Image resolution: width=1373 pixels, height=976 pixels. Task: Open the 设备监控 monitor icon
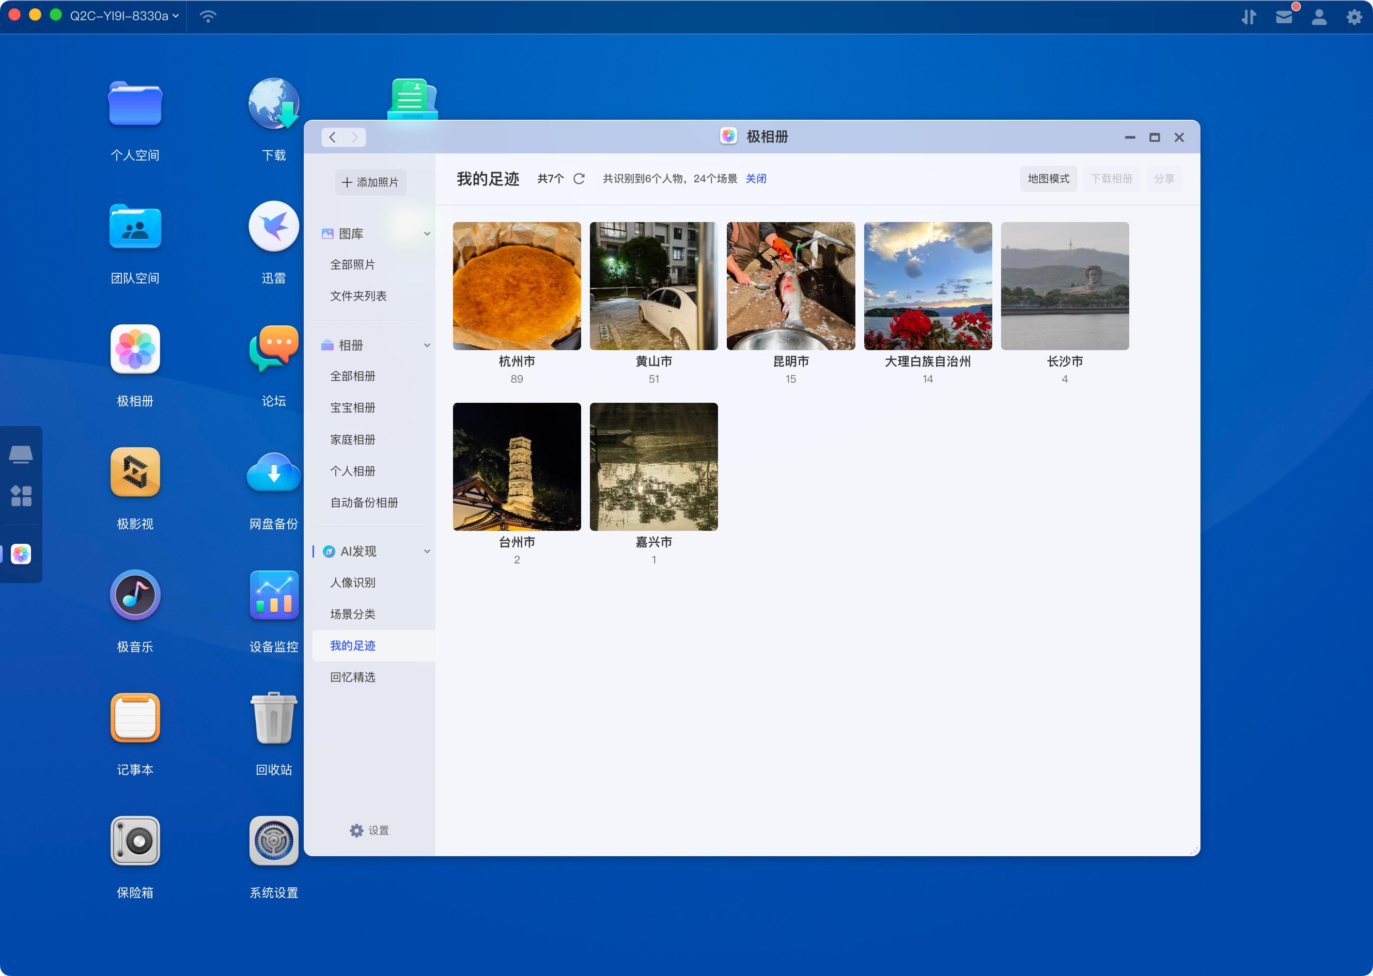[x=274, y=595]
